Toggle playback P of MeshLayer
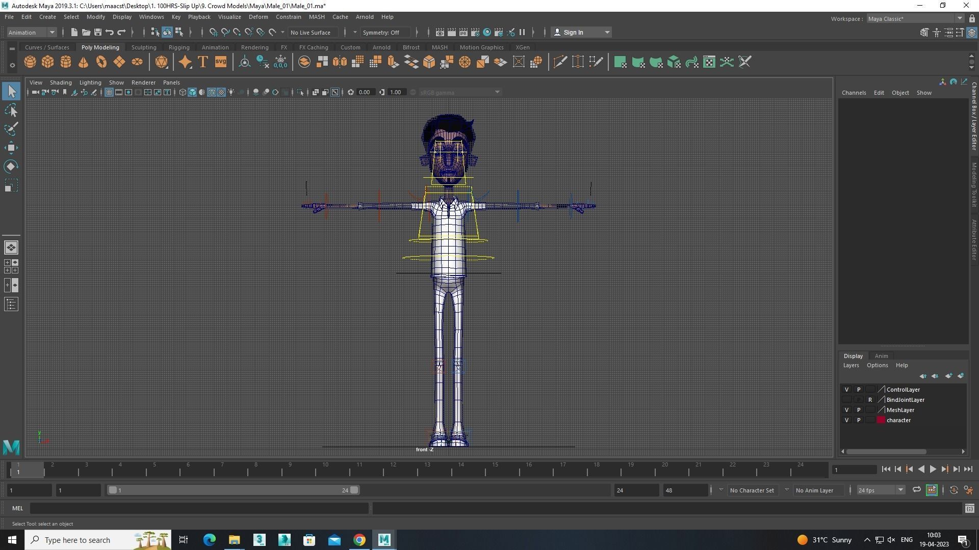 coord(859,410)
